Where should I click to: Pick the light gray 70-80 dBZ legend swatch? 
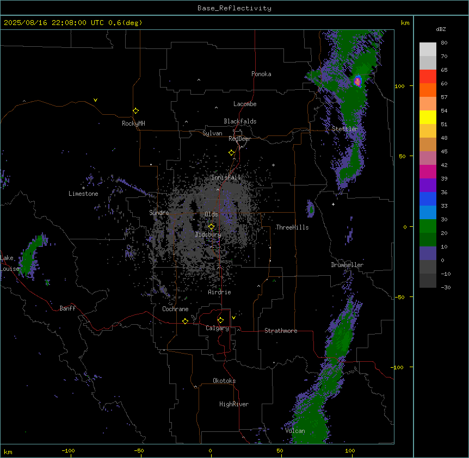(x=428, y=49)
